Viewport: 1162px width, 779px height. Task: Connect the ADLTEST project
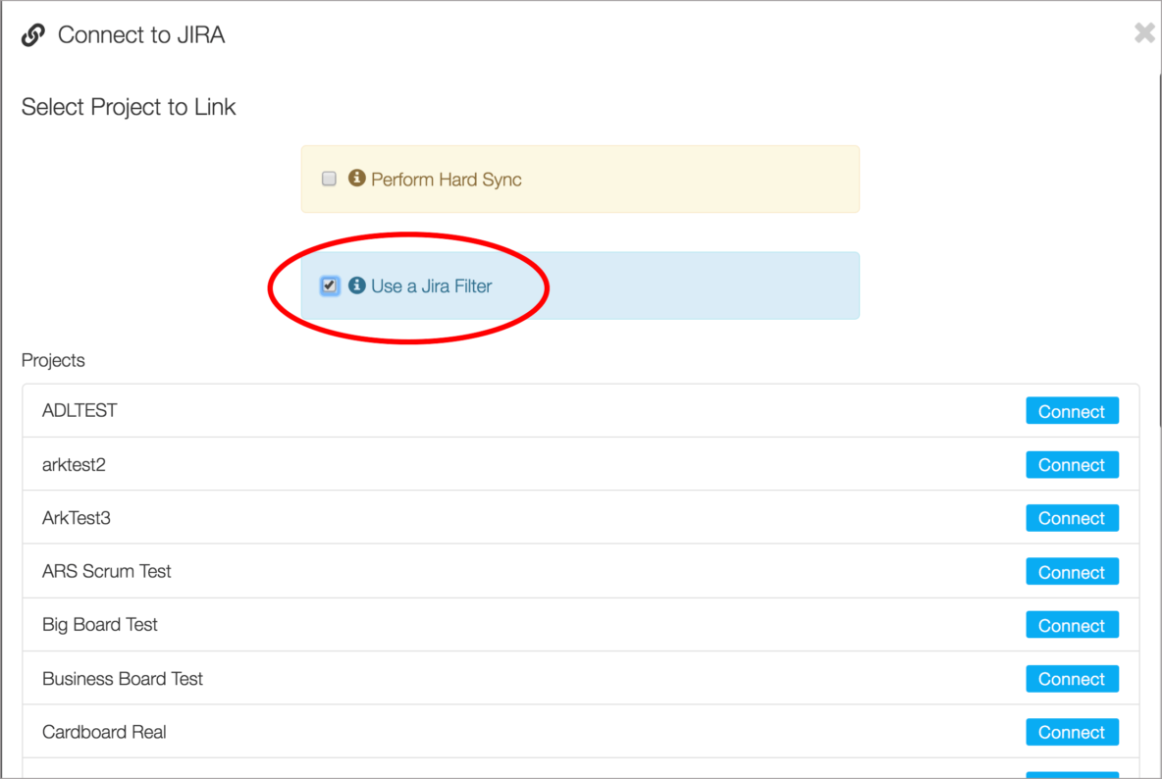(x=1072, y=410)
